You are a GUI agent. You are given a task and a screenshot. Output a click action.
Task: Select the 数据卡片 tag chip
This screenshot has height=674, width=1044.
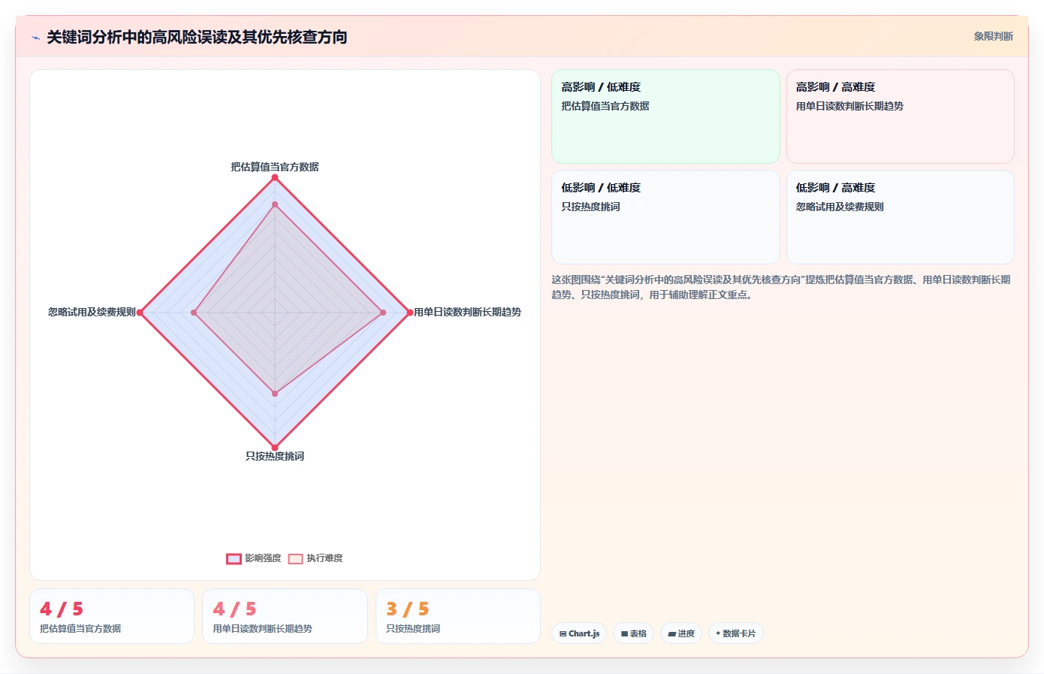(x=736, y=633)
